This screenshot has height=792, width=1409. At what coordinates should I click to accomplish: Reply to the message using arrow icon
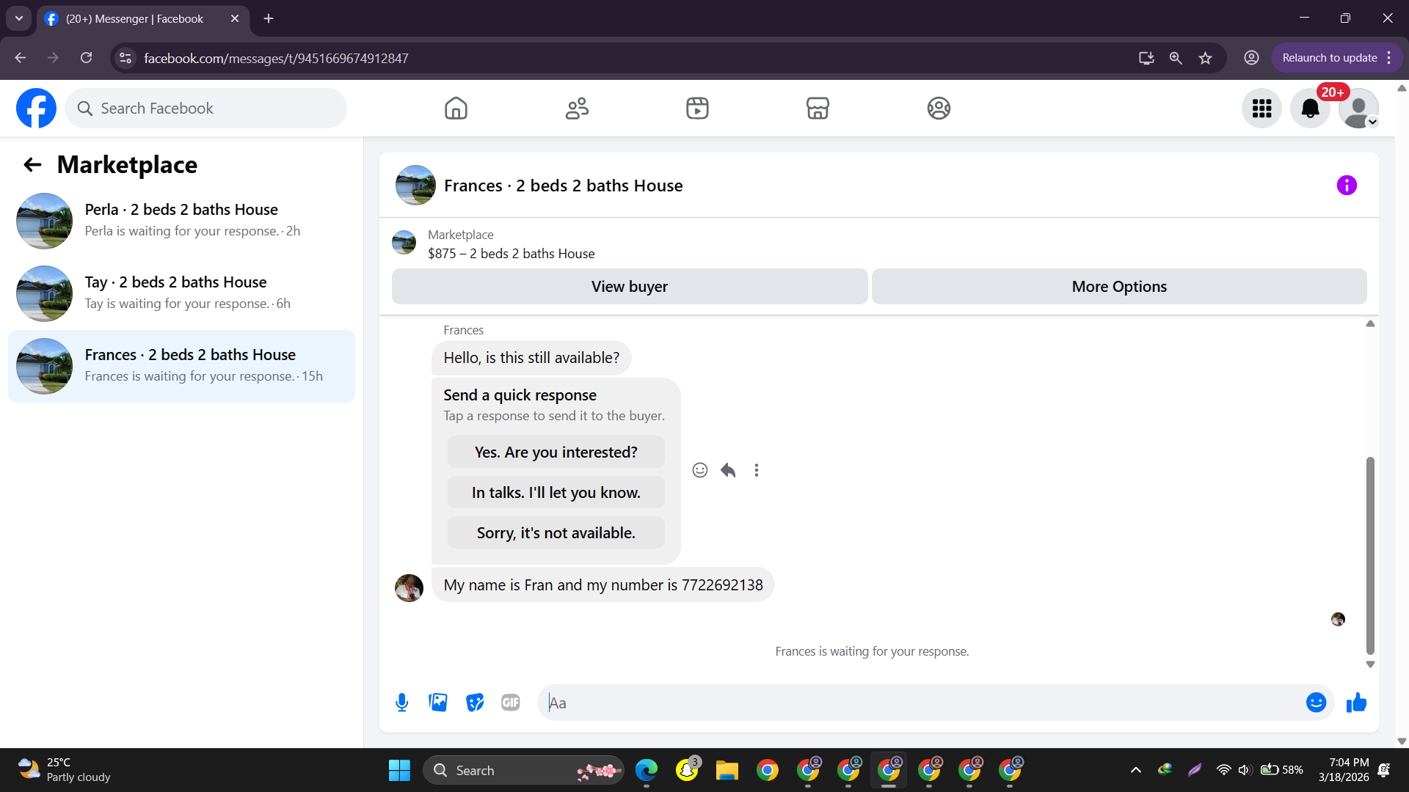click(728, 470)
